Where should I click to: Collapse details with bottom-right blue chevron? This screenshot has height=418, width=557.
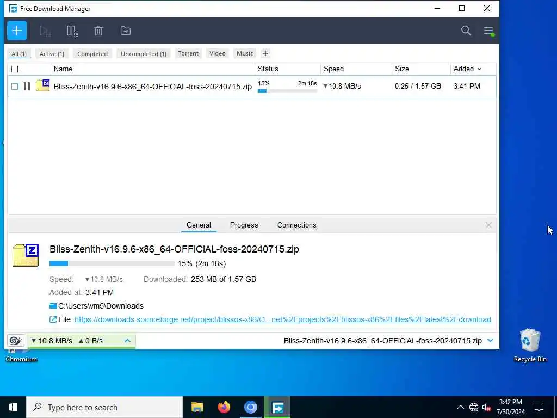[x=490, y=341]
